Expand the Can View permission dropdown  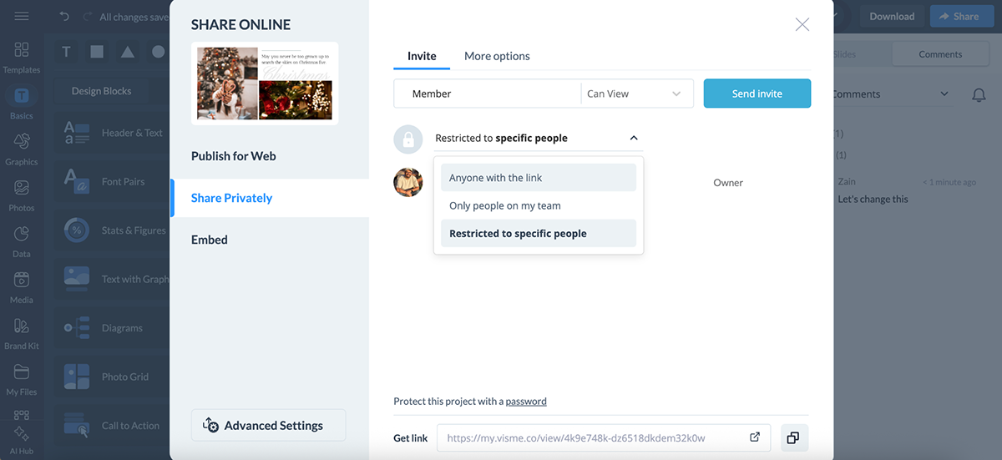click(x=636, y=94)
